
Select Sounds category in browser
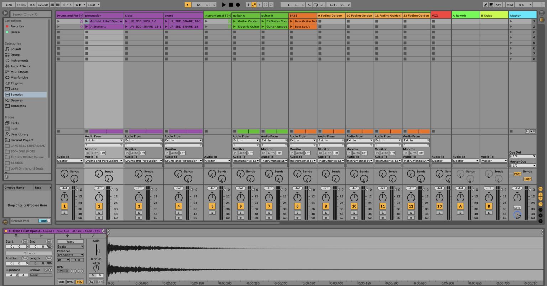click(x=16, y=49)
